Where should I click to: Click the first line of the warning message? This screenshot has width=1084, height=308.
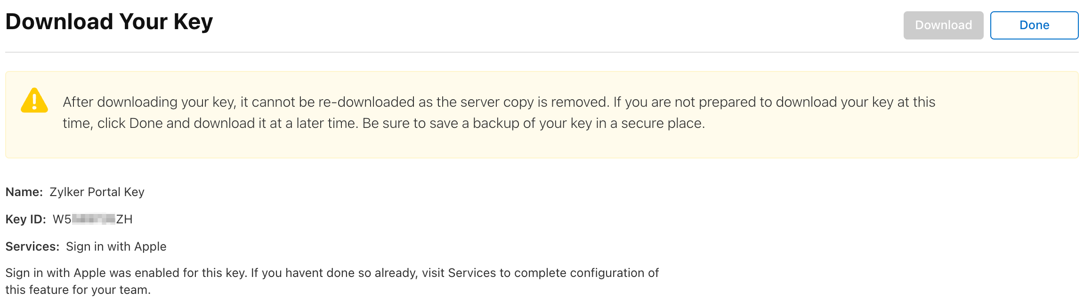[x=499, y=102]
